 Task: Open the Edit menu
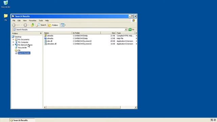point(19,20)
